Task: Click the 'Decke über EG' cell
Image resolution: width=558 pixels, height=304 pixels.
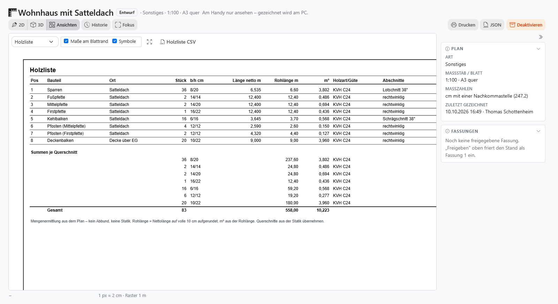Action: [x=123, y=140]
